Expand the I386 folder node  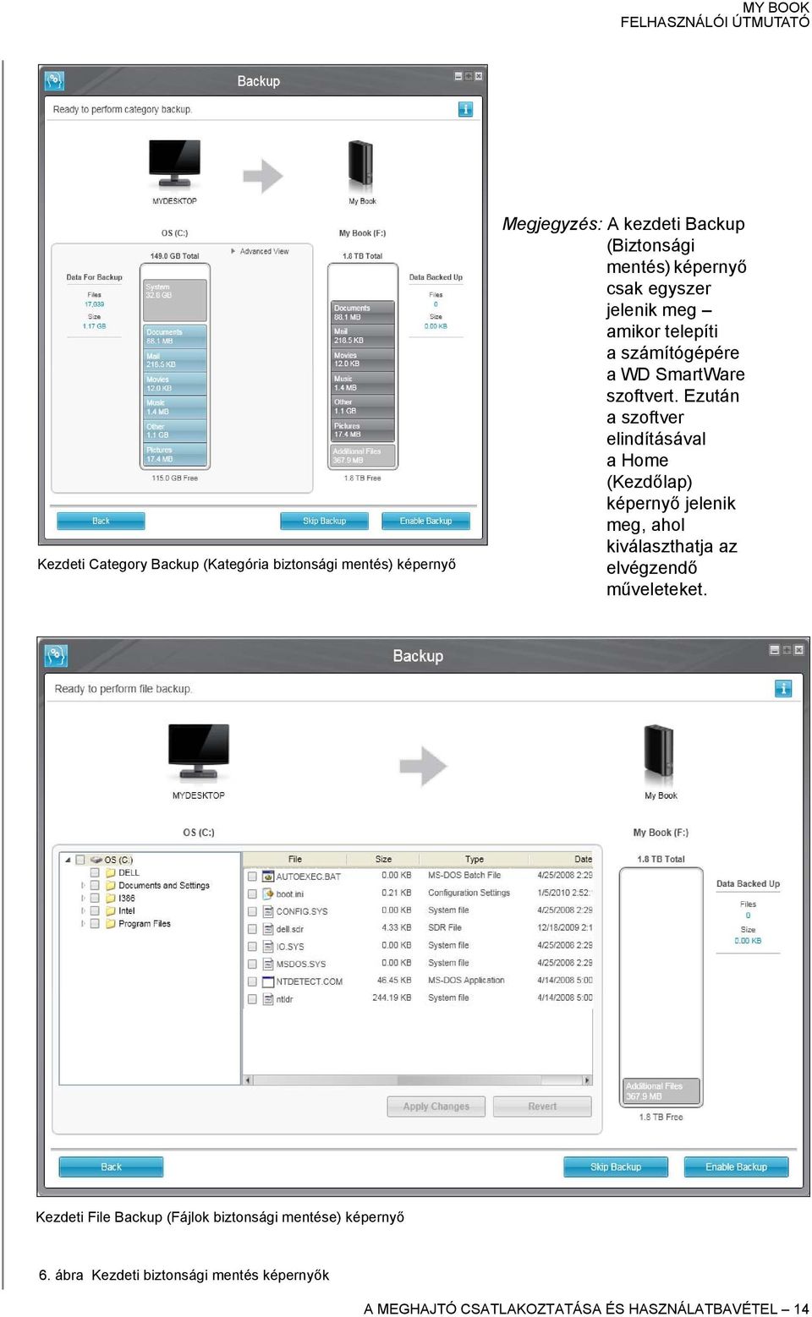coord(83,898)
